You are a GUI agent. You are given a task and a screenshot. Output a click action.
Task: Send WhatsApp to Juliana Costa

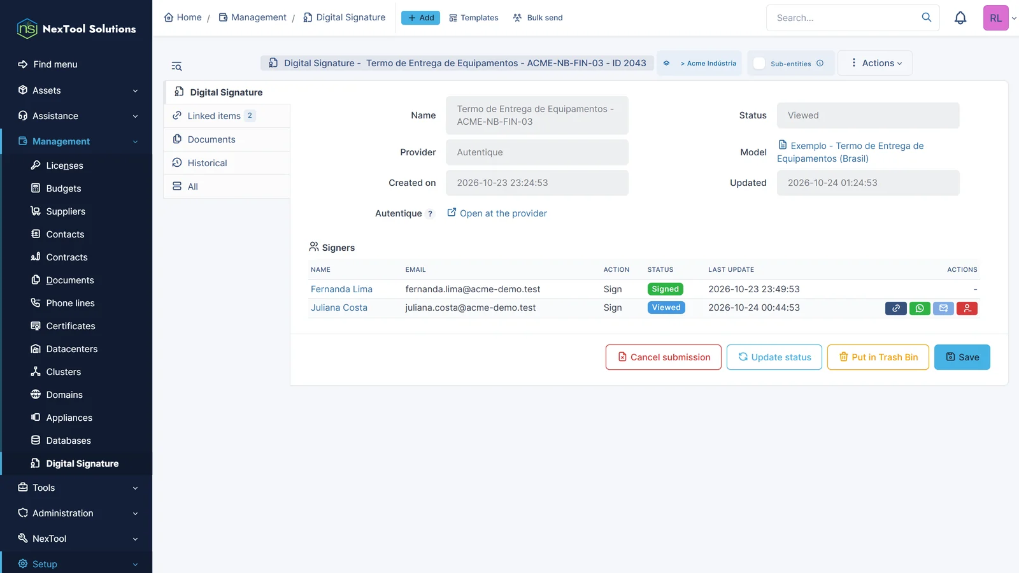[920, 308]
